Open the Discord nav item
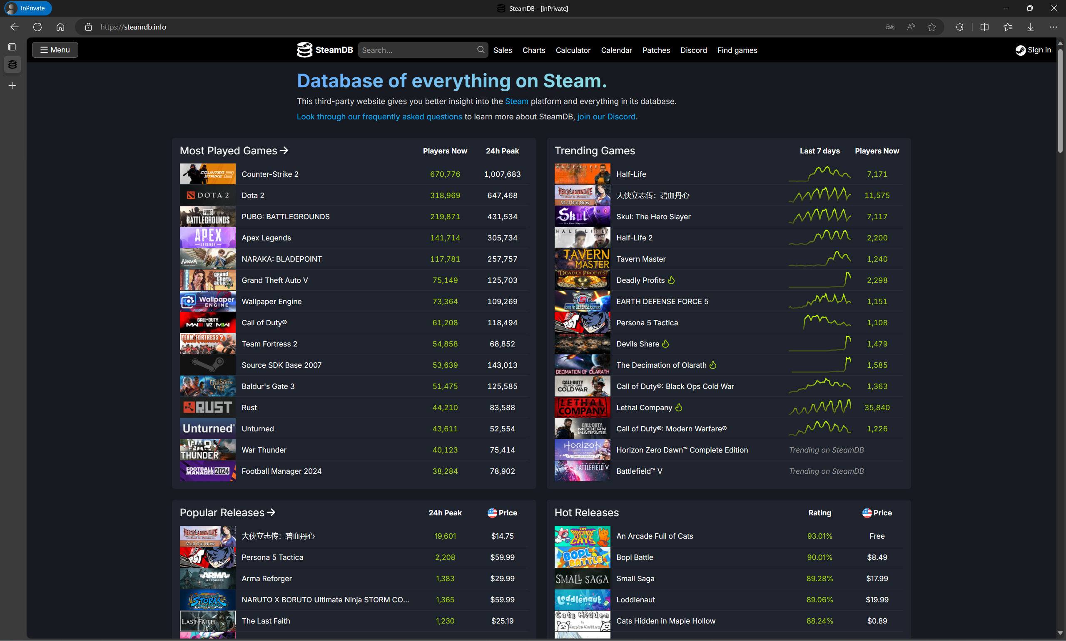The image size is (1066, 641). pos(694,50)
